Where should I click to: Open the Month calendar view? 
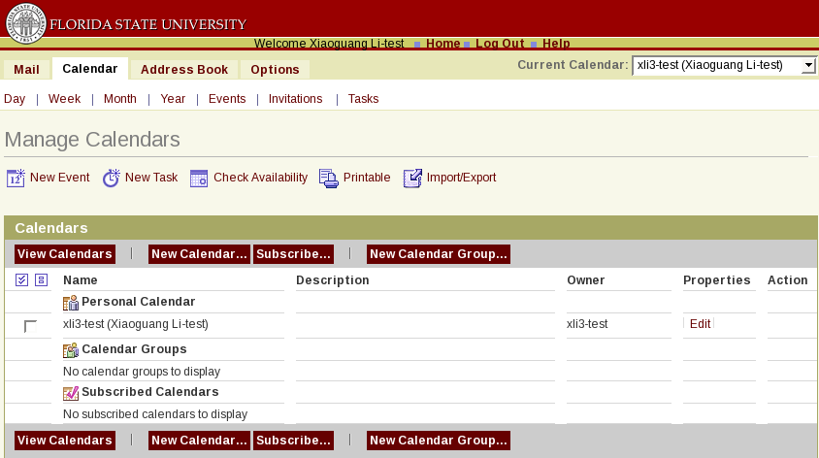(120, 99)
